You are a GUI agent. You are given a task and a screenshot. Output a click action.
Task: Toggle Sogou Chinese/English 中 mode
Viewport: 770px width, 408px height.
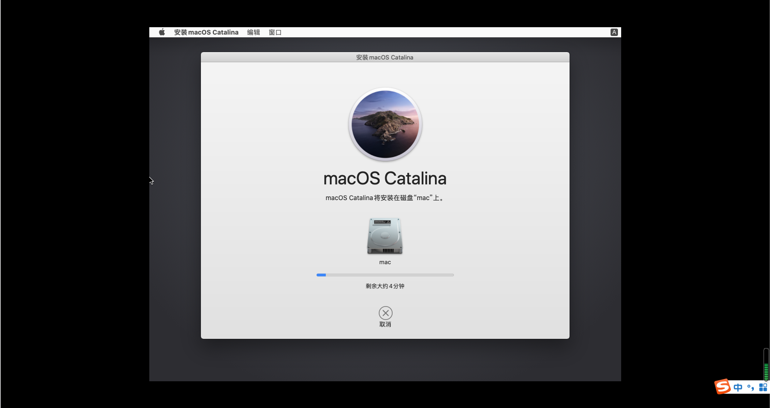[x=738, y=388]
